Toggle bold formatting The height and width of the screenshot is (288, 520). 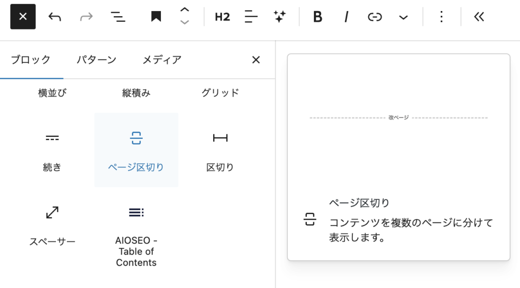point(317,17)
